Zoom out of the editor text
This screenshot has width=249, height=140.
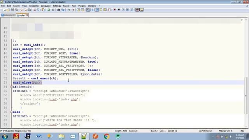click(73, 10)
